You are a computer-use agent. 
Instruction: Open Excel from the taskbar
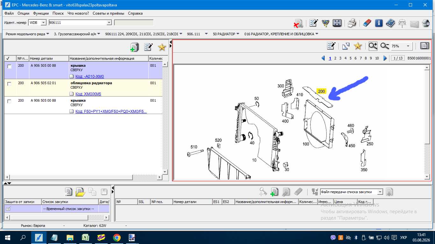86,237
